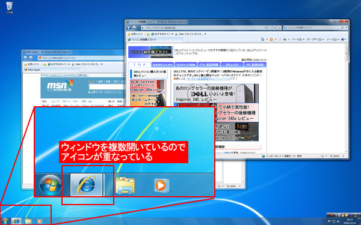Open the マネー link on the MSN page
Screen dimensions: 361x225
click(x=76, y=101)
